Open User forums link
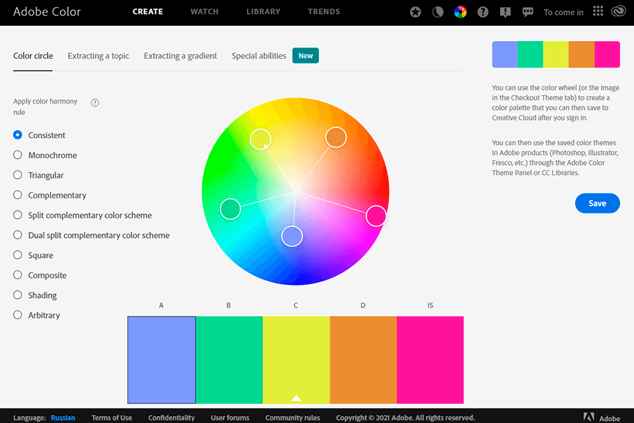The image size is (634, 423). pyautogui.click(x=230, y=418)
